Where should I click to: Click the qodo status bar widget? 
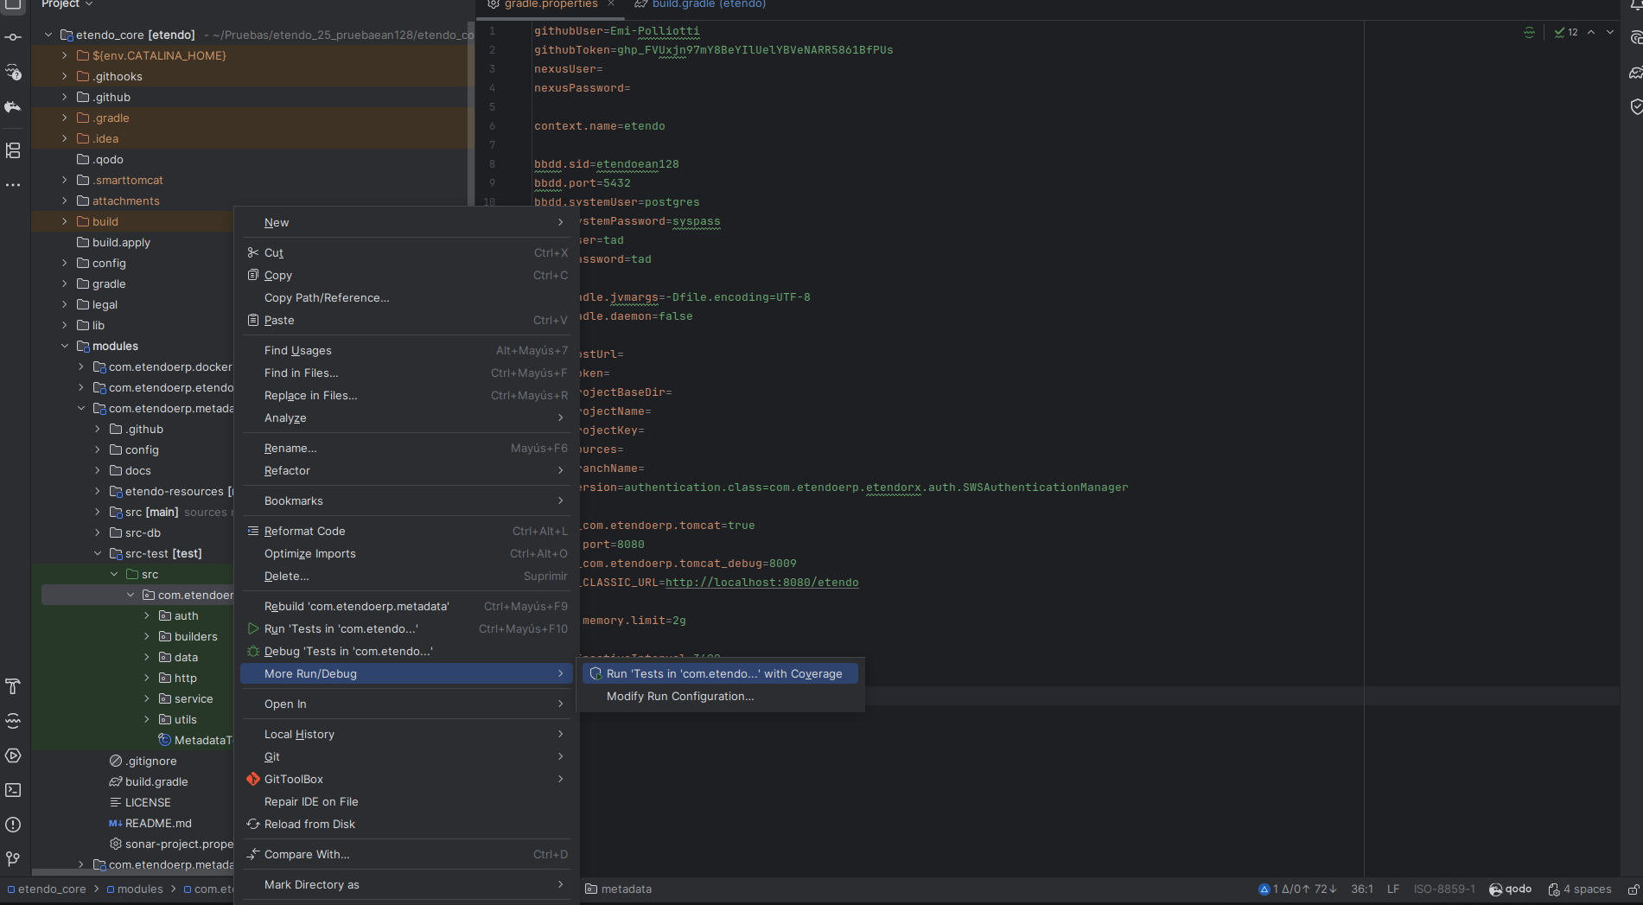click(x=1510, y=889)
